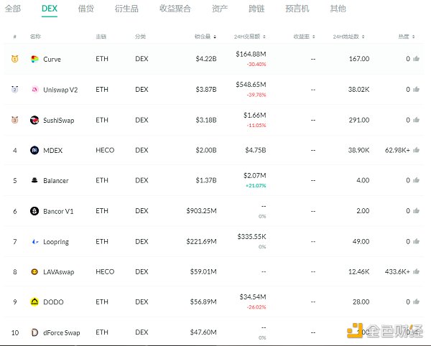Click the Curve protocol logo

[34, 60]
